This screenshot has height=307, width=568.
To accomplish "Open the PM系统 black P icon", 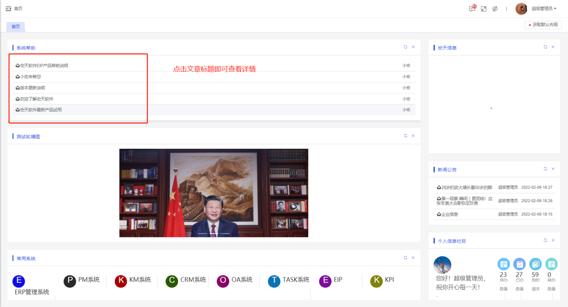I will 70,281.
